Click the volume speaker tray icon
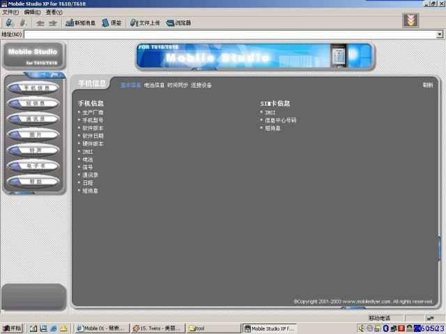The height and width of the screenshot is (334, 446). point(362,328)
